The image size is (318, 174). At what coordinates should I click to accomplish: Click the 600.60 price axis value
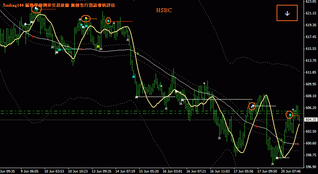(x=311, y=143)
